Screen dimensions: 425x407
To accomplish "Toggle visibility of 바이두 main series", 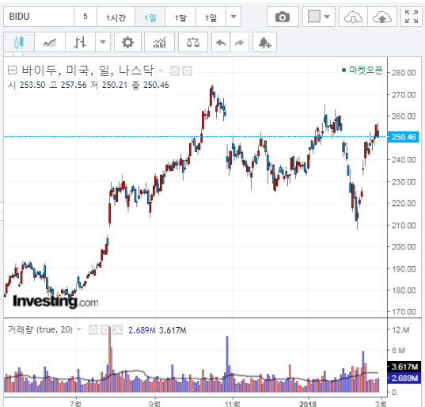I will [175, 71].
